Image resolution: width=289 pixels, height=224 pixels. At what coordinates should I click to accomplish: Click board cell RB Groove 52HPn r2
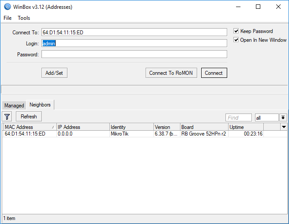[204, 134]
